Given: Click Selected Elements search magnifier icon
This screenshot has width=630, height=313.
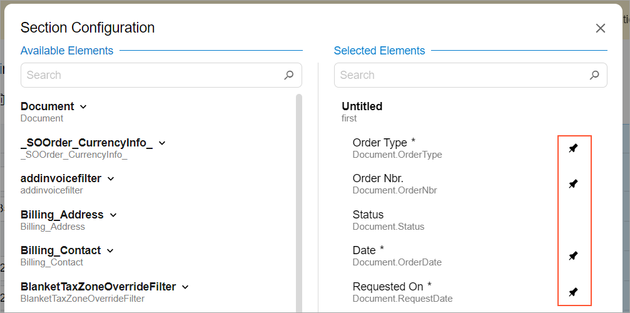Looking at the screenshot, I should click(x=594, y=75).
